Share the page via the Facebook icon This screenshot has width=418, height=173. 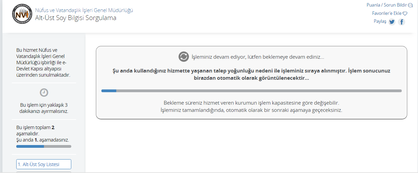[x=401, y=22]
